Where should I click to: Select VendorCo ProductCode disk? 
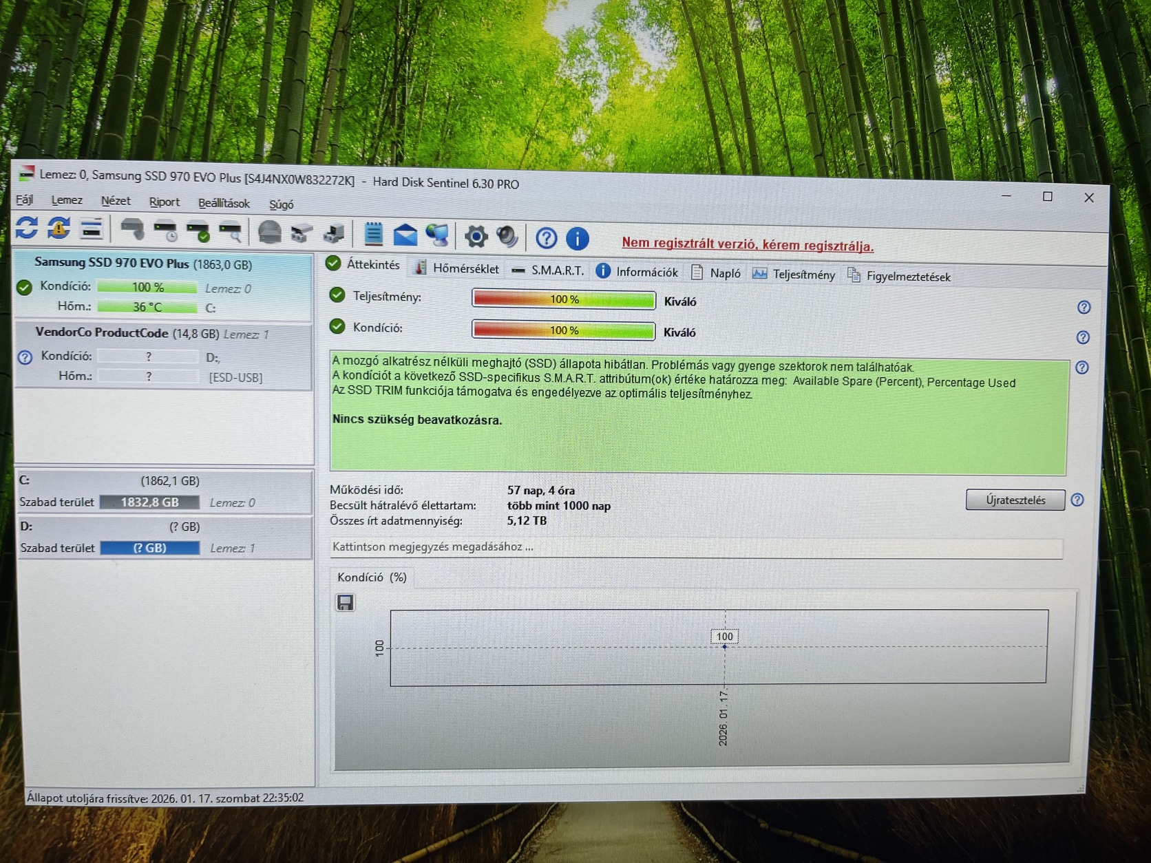pos(164,355)
